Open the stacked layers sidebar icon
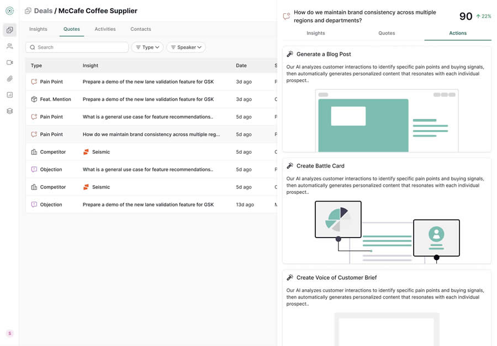Image resolution: width=497 pixels, height=346 pixels. click(x=9, y=111)
